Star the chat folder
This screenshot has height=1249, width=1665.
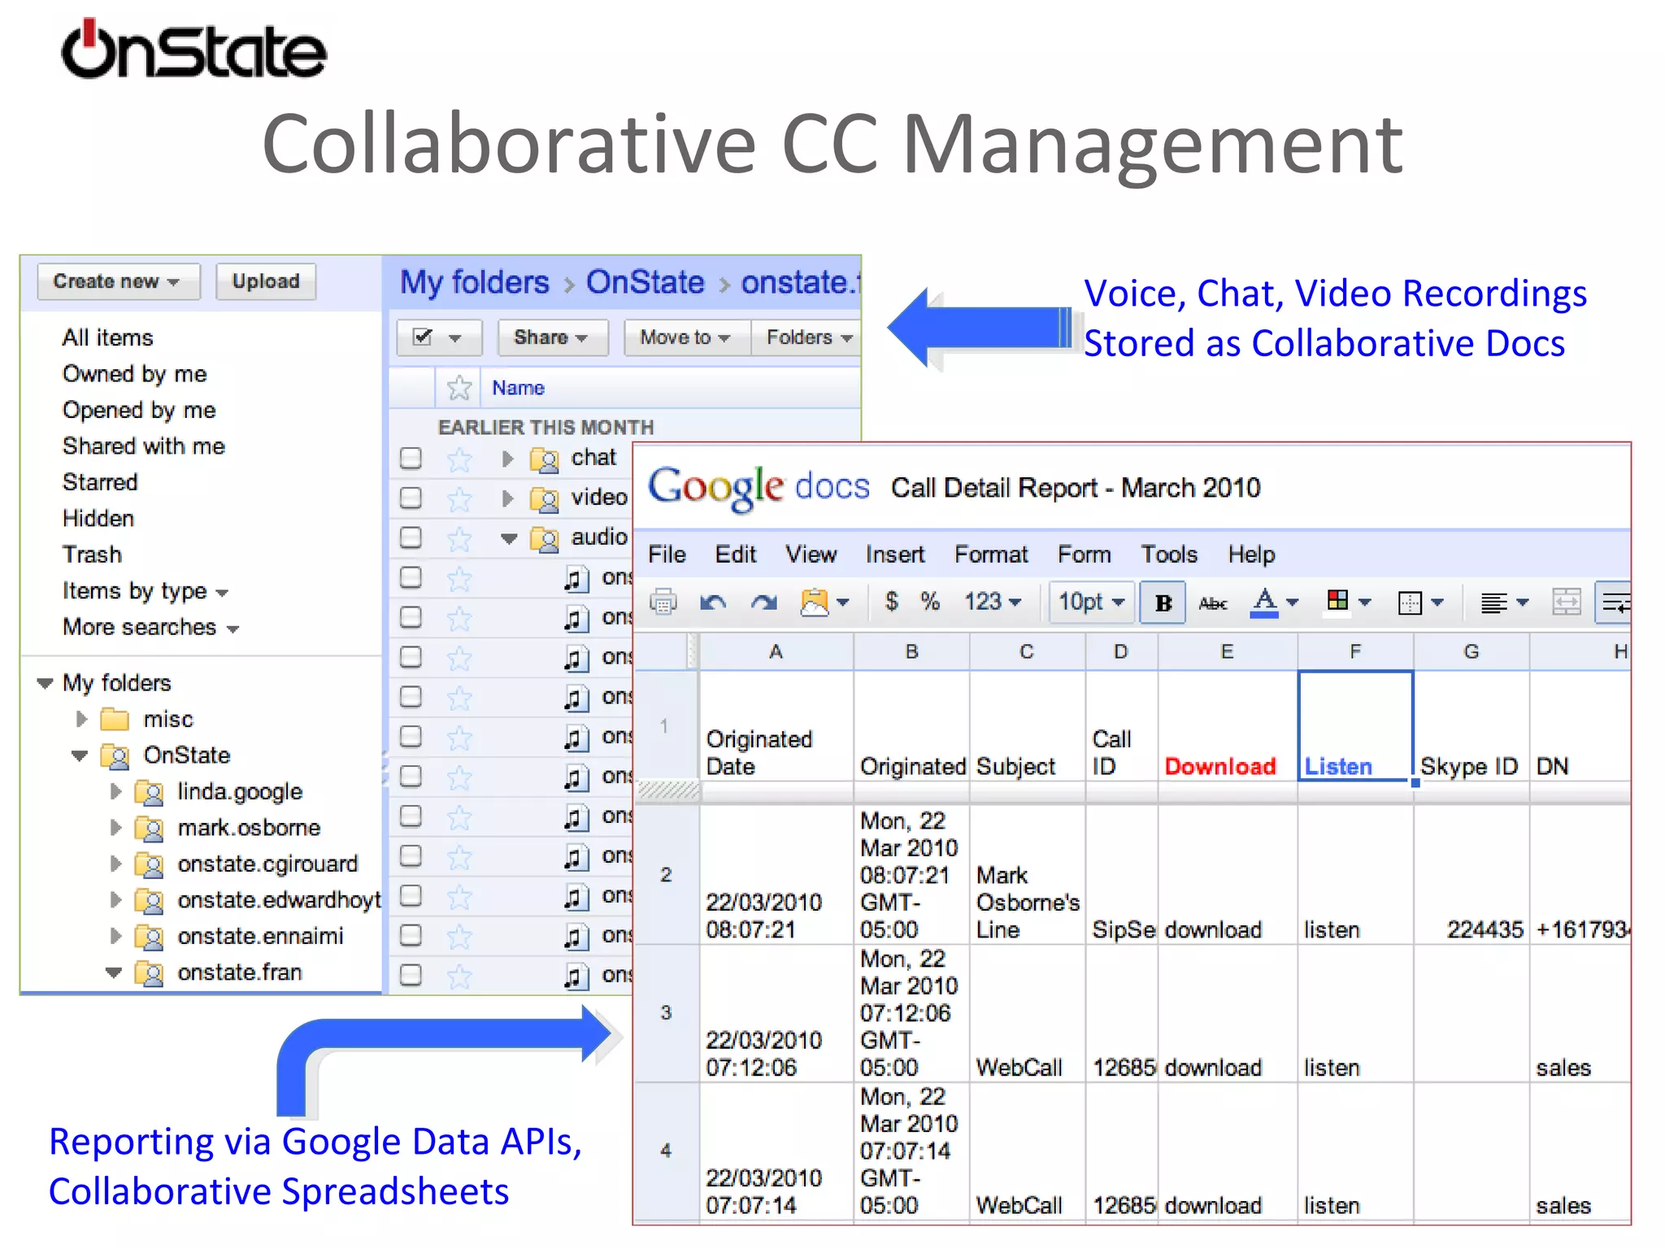pos(459,459)
